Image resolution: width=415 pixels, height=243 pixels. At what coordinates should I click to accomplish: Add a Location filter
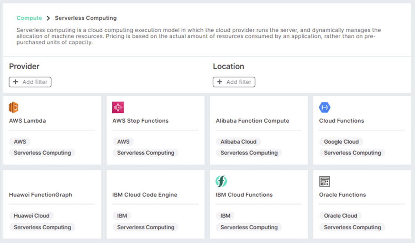(x=234, y=82)
